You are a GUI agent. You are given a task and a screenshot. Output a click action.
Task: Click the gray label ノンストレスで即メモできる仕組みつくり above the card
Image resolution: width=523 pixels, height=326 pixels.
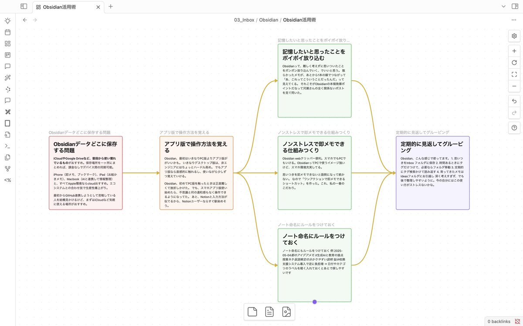click(314, 132)
